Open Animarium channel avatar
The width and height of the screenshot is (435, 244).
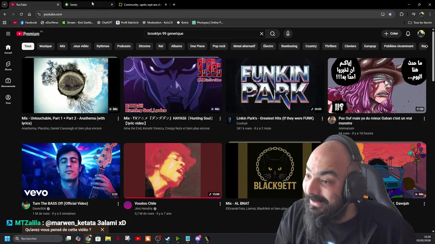[x=332, y=120]
